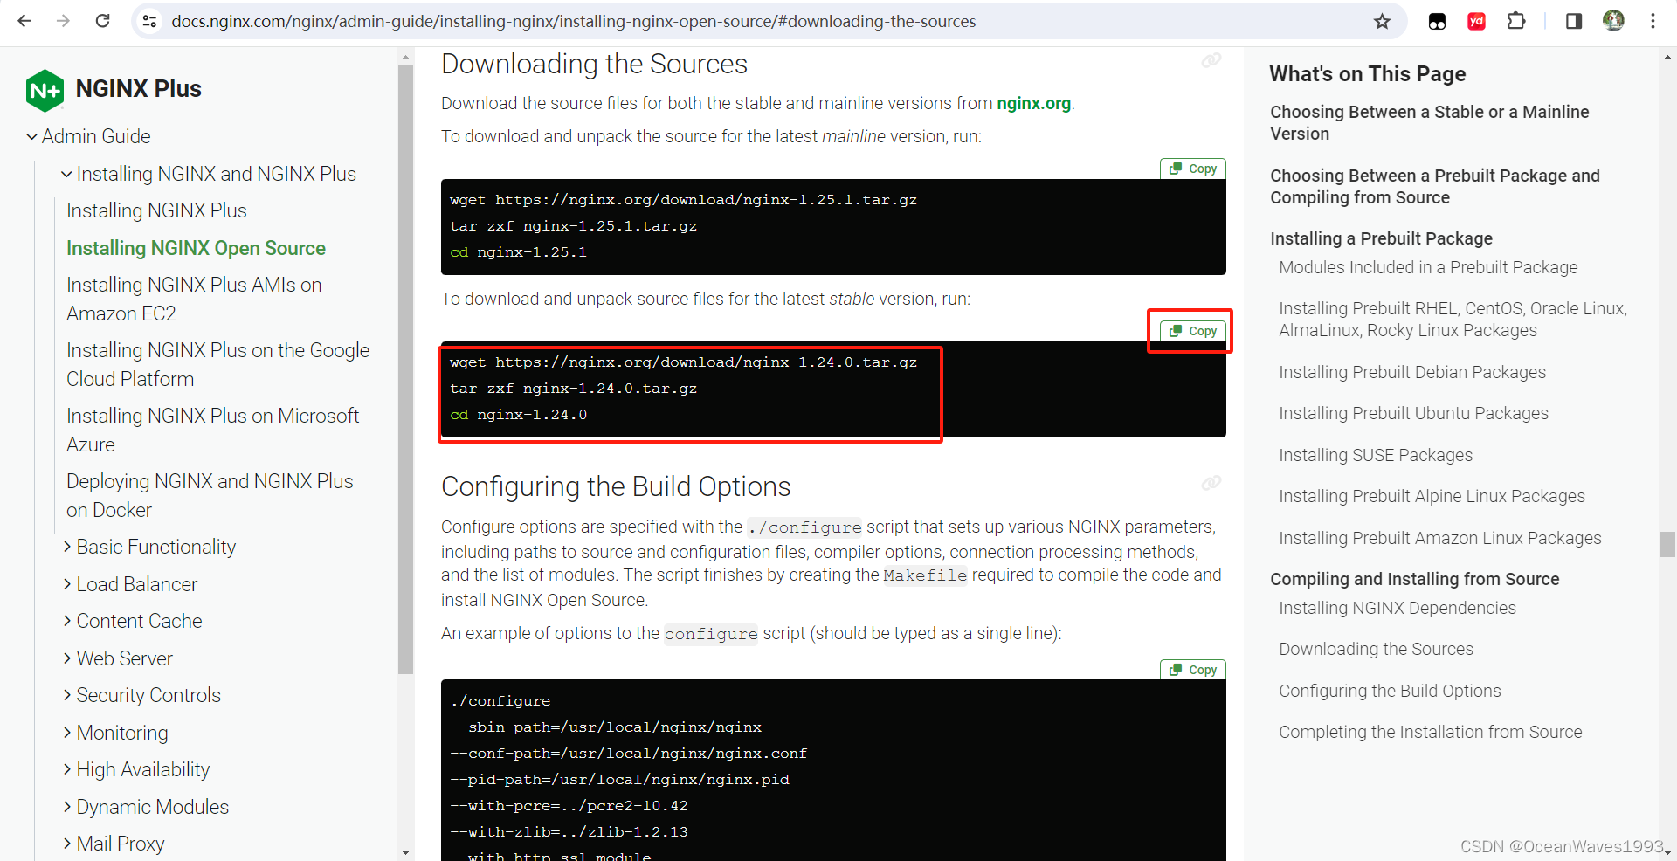
Task: Expand High Availability section
Action: point(67,769)
